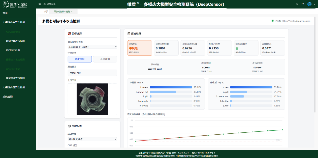Select the 批量评测 mode button

pyautogui.click(x=105, y=59)
